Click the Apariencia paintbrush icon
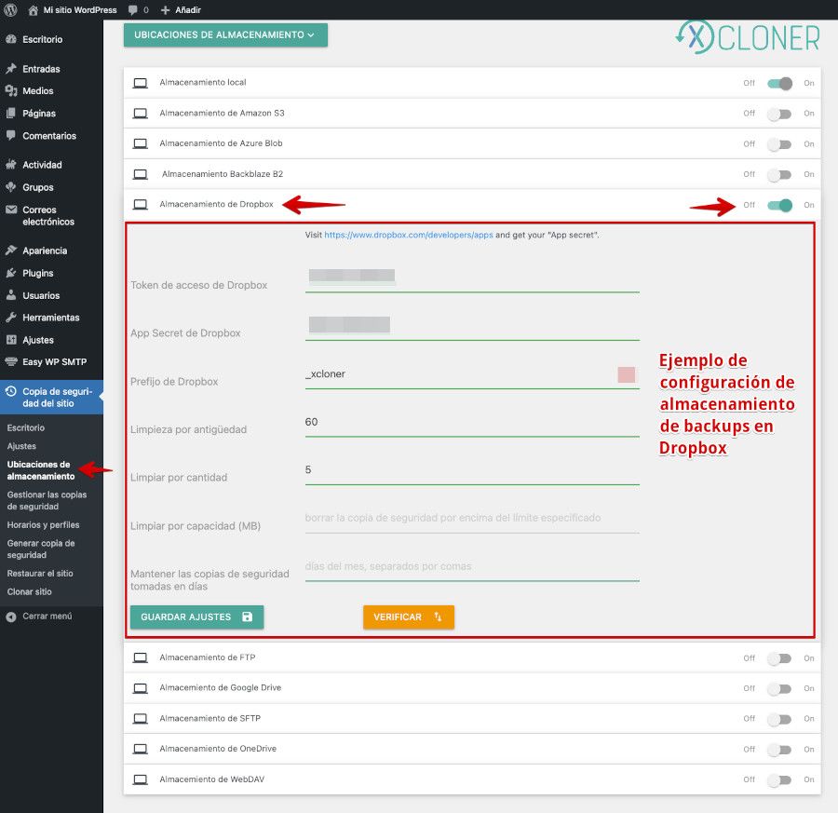Screen dimensions: 838x813 pyautogui.click(x=10, y=251)
